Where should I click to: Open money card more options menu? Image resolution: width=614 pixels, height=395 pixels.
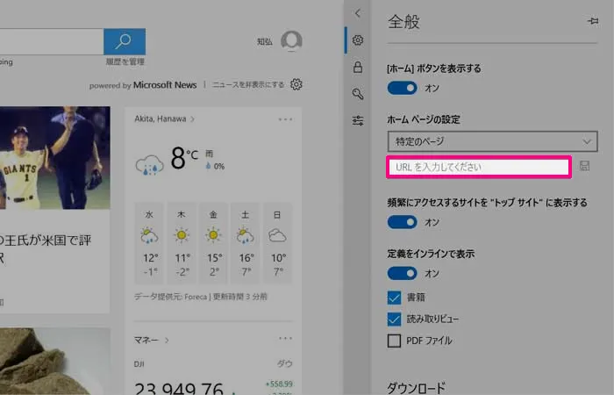tap(285, 338)
